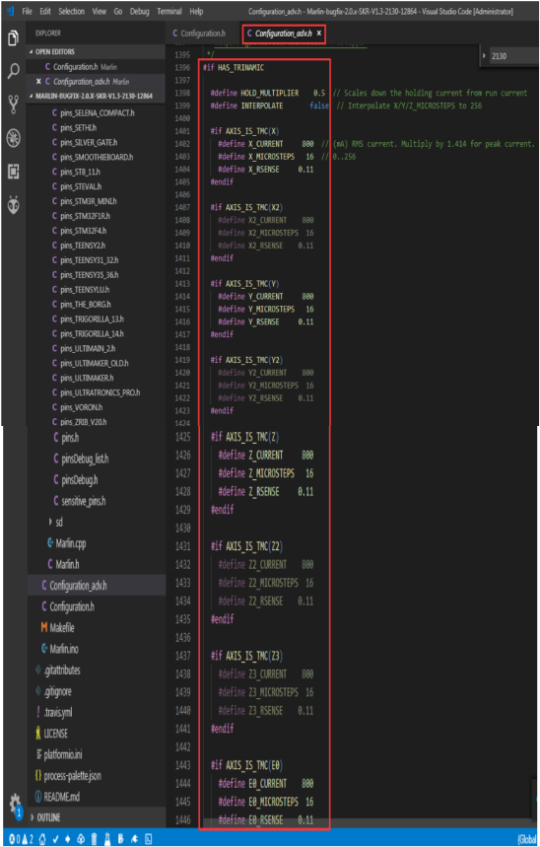Viewport: 540px width, 847px height.
Task: Click PlatformIO Home icon in status bar
Action: pos(42,839)
